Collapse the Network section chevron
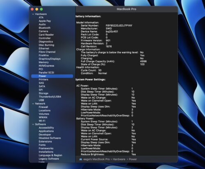This screenshot has height=169, width=205. click(33, 104)
